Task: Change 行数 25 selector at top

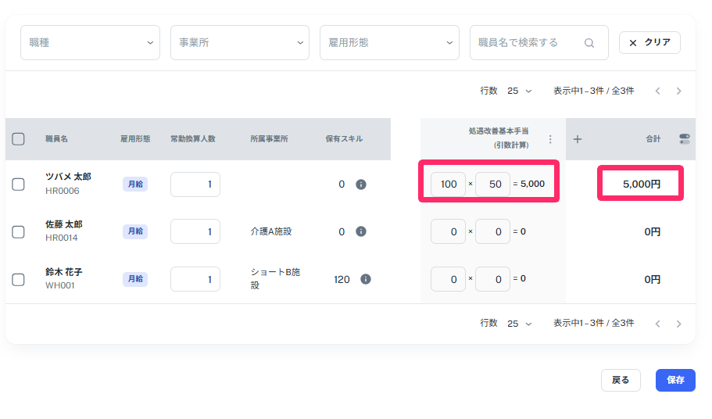Action: click(519, 91)
